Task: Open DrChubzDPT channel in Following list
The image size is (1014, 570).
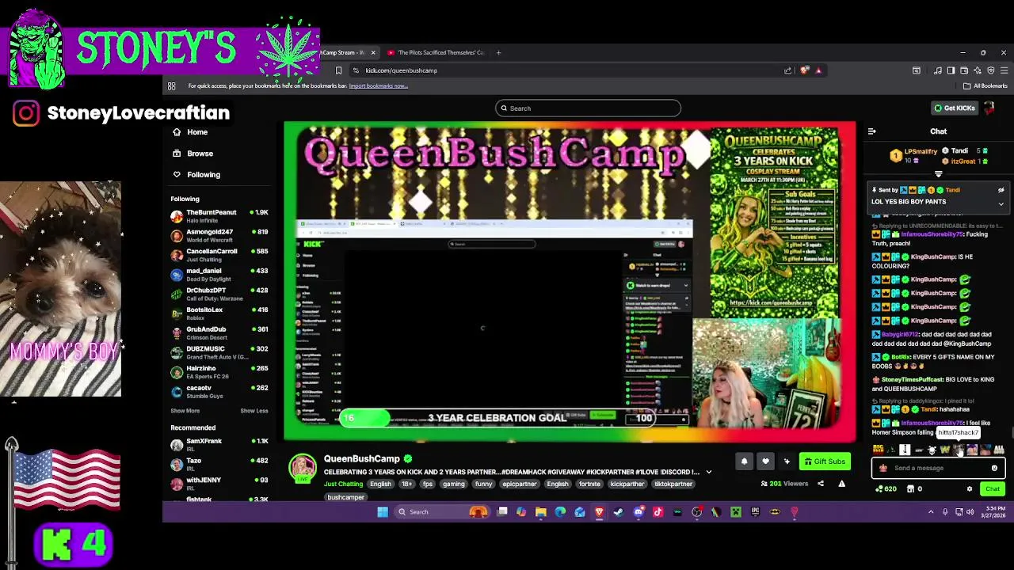Action: [220, 294]
